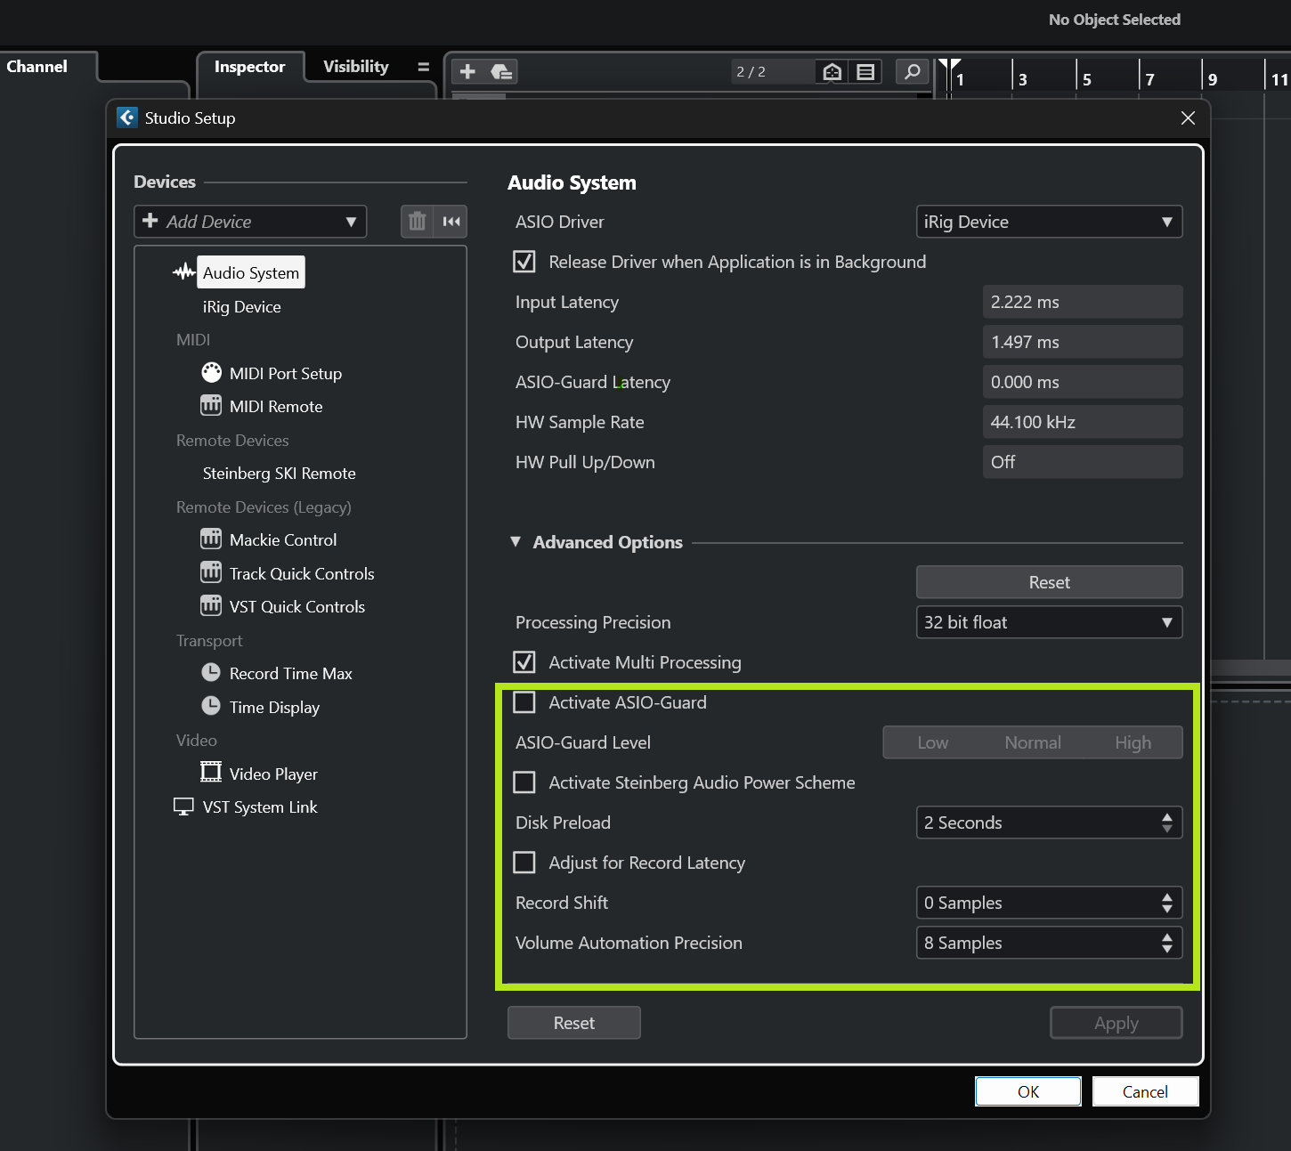This screenshot has width=1291, height=1151.
Task: Open the ASIO Driver dropdown
Action: (x=1049, y=222)
